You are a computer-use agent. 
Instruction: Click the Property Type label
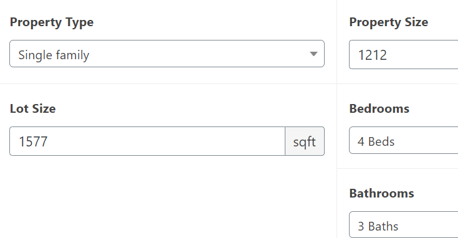(52, 22)
